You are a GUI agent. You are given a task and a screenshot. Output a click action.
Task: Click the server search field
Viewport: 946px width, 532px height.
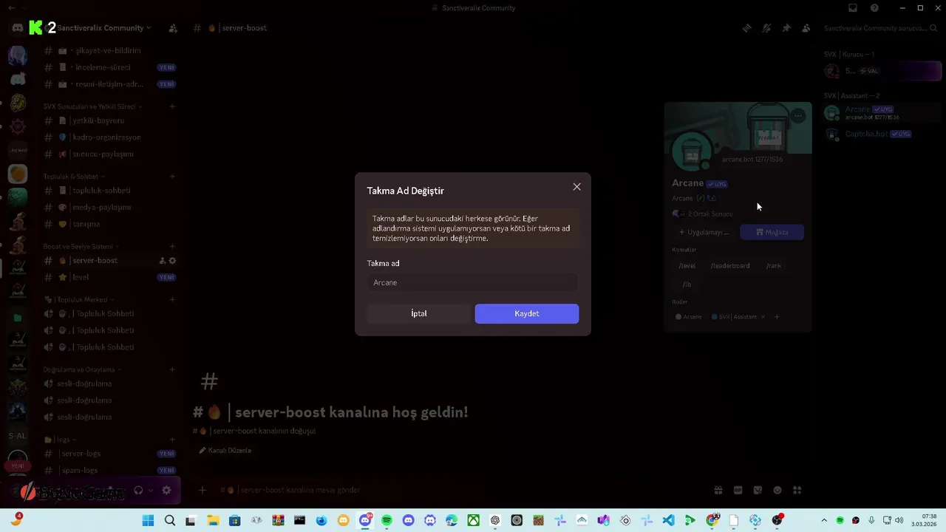(880, 28)
